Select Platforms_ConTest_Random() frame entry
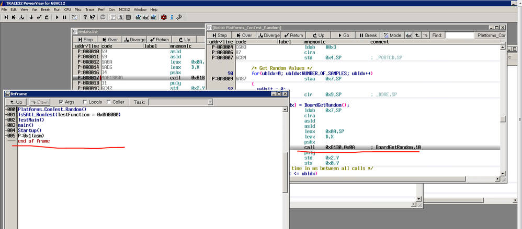This screenshot has height=229, width=522. tap(52, 109)
